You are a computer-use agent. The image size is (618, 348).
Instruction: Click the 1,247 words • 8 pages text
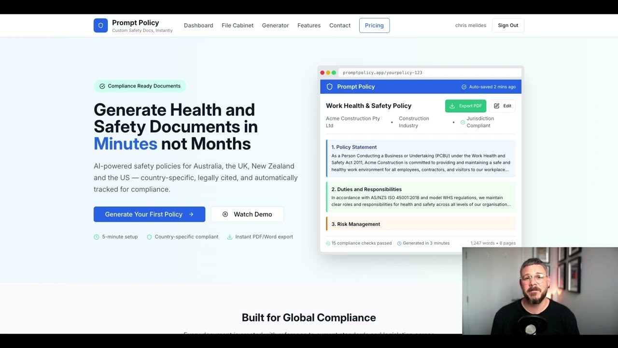493,243
